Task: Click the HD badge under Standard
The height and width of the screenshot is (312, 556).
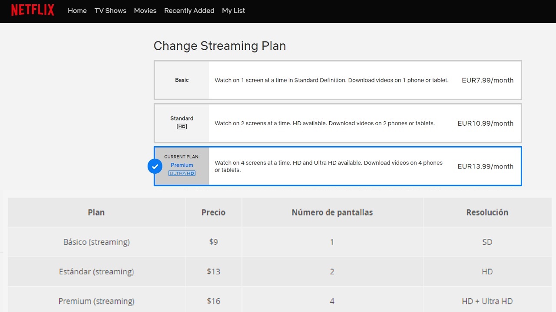Action: [x=182, y=127]
